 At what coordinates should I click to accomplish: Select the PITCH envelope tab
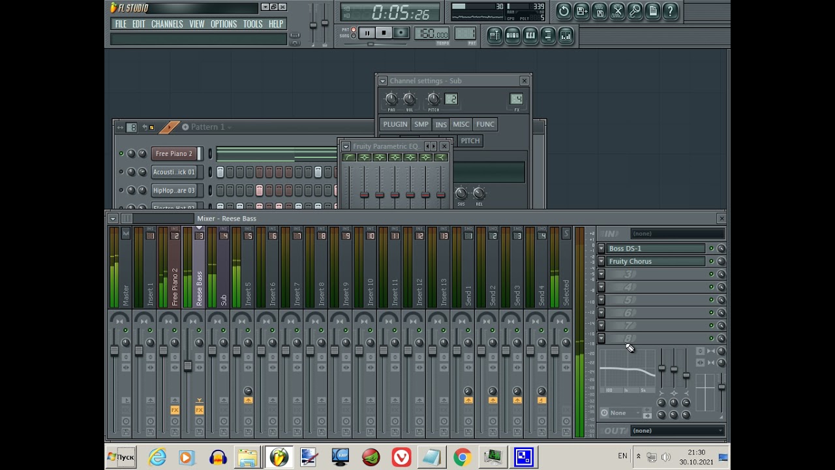pyautogui.click(x=470, y=140)
